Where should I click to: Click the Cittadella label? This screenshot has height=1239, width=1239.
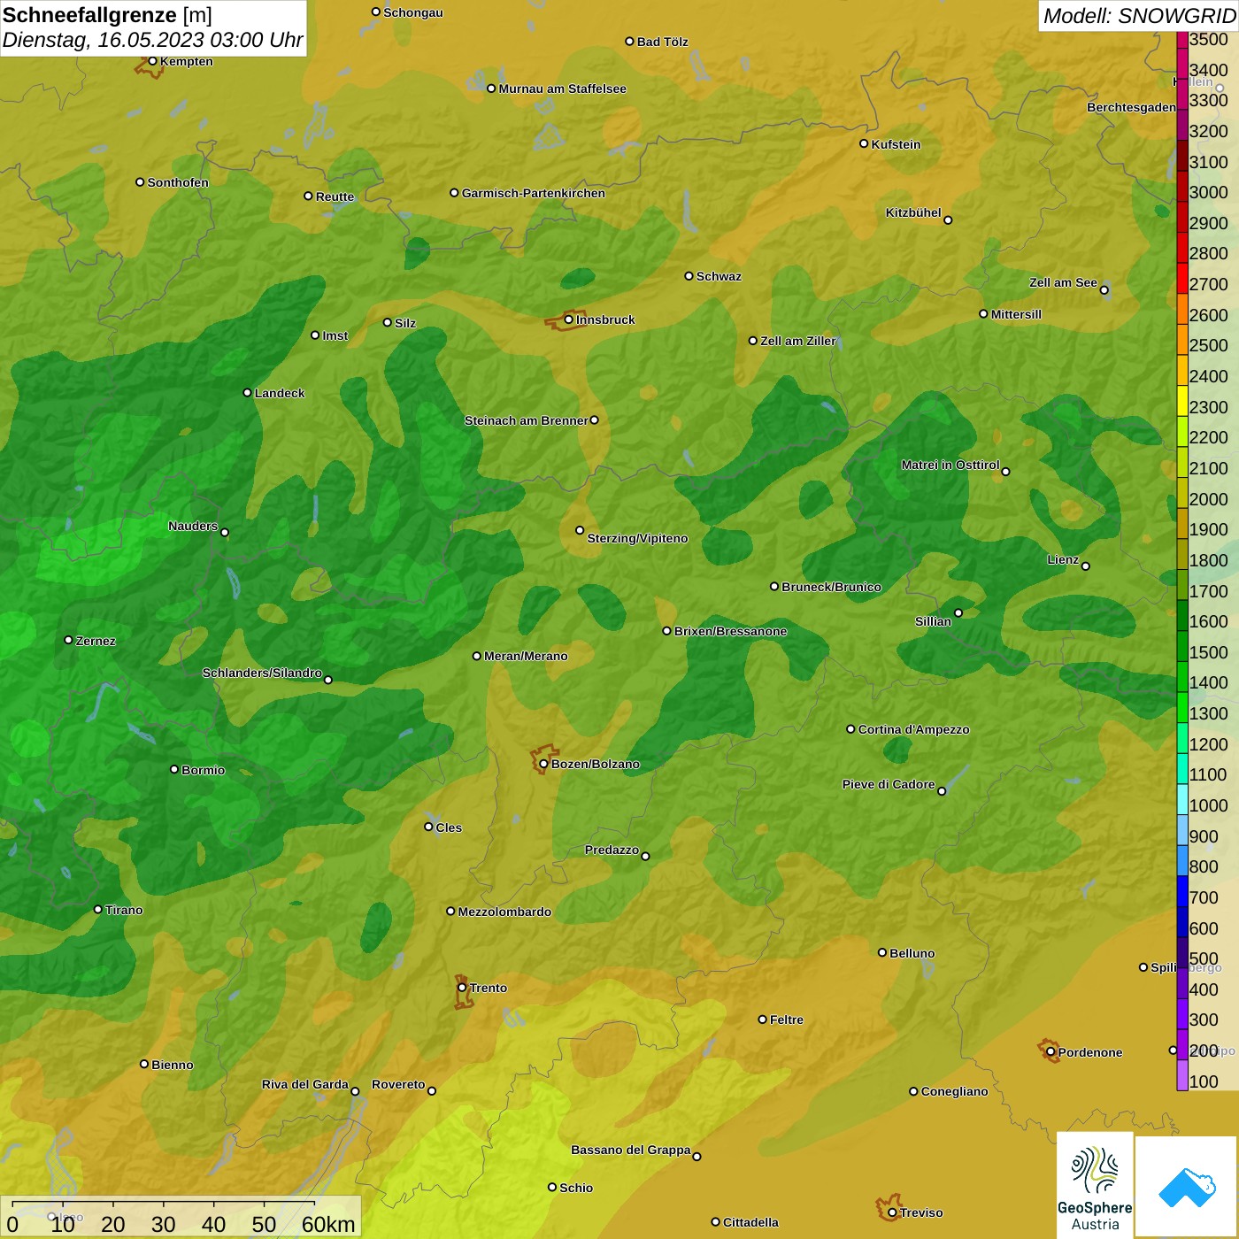coord(750,1222)
